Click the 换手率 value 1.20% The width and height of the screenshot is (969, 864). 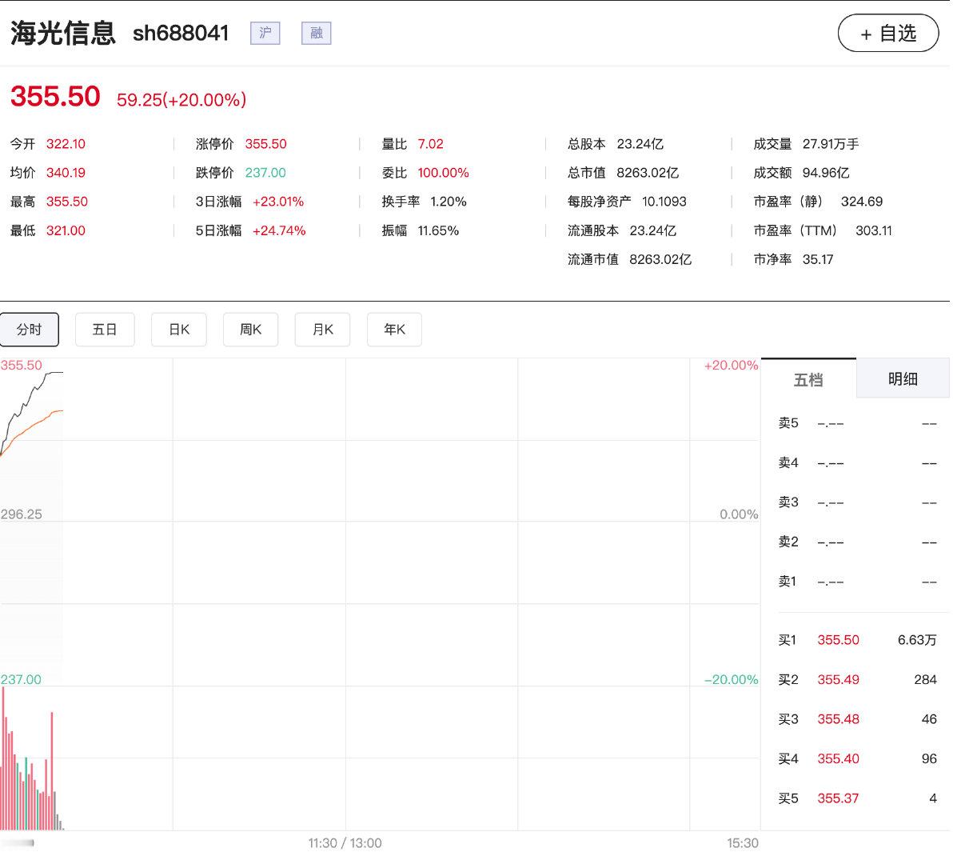tap(449, 202)
